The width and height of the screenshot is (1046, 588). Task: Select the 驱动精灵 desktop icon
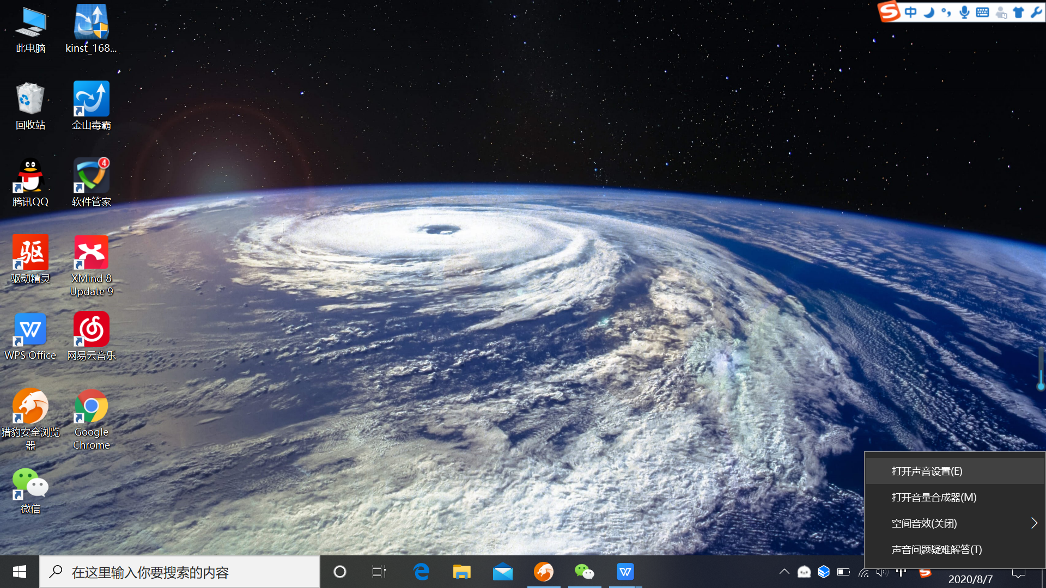click(31, 259)
